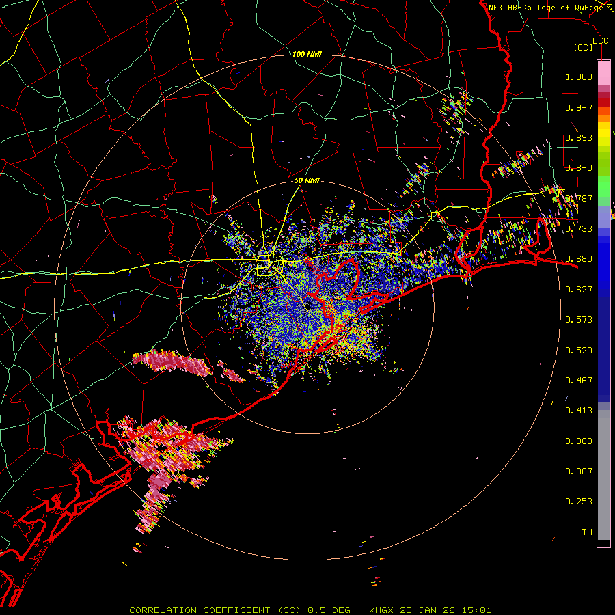Click the CORRELATION COEFFICIENT caption text
This screenshot has width=615, height=615.
200,610
